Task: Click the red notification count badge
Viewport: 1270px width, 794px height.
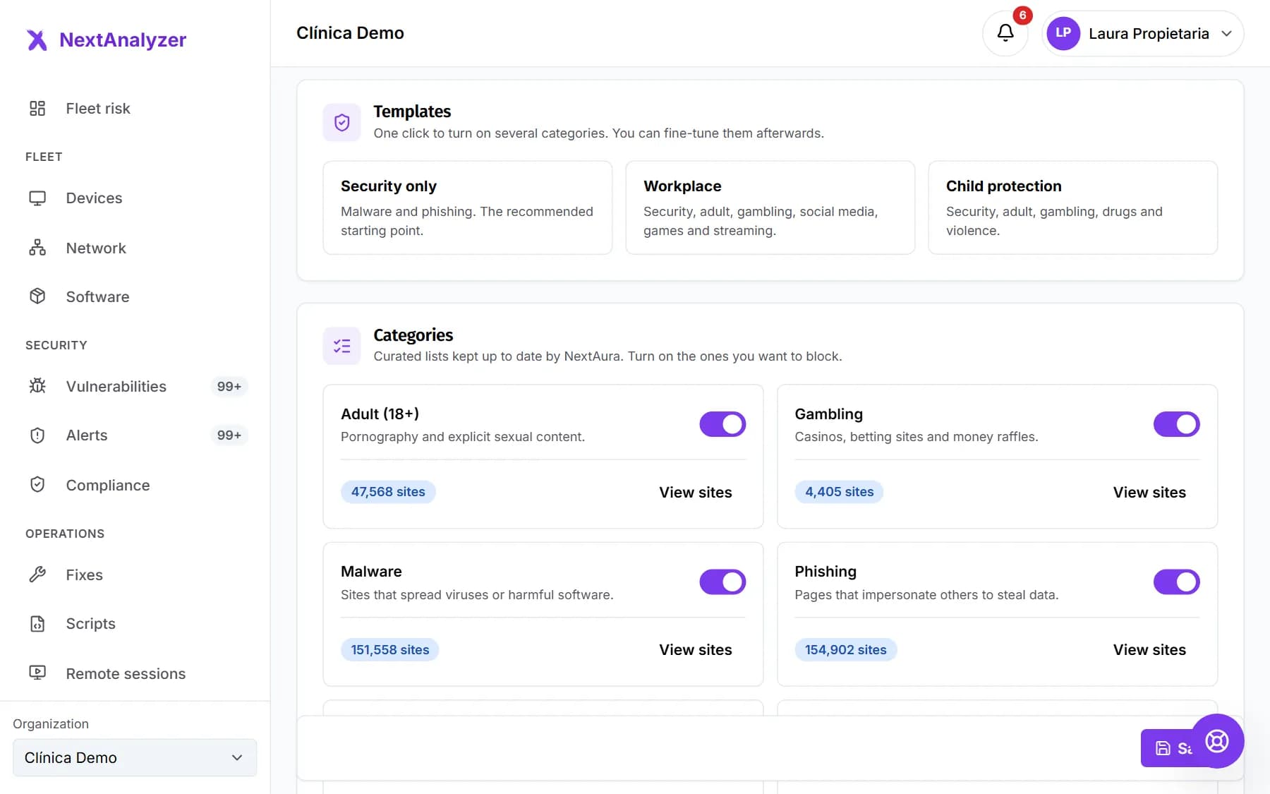Action: coord(1022,16)
